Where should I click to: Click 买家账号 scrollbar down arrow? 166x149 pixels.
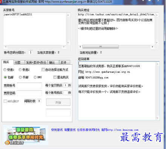68,43
